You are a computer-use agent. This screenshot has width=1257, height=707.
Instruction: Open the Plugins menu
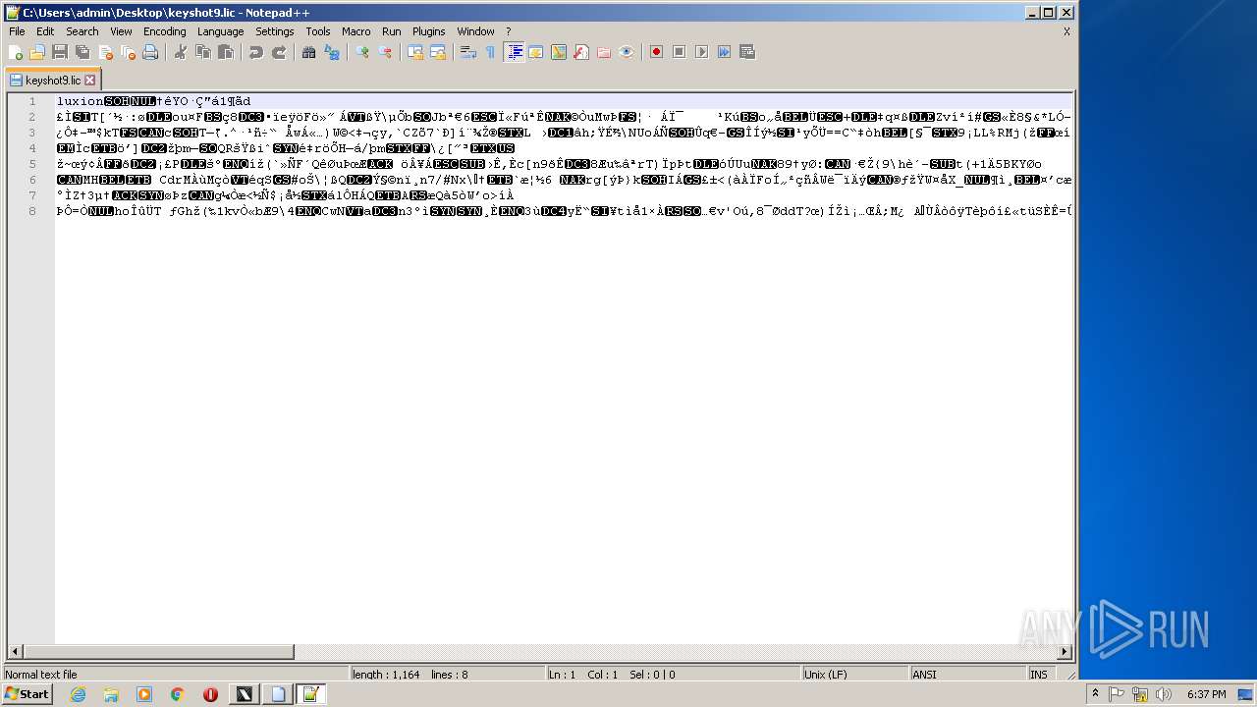click(429, 31)
